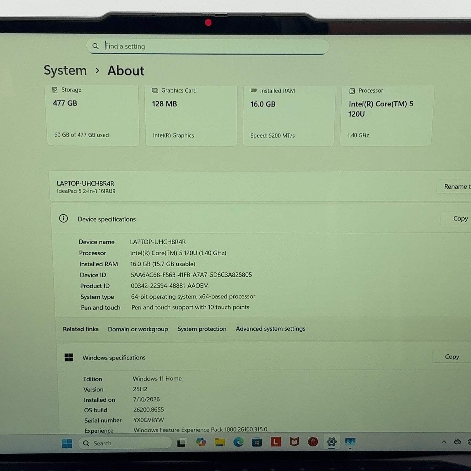Open Advanced system settings link

click(270, 328)
